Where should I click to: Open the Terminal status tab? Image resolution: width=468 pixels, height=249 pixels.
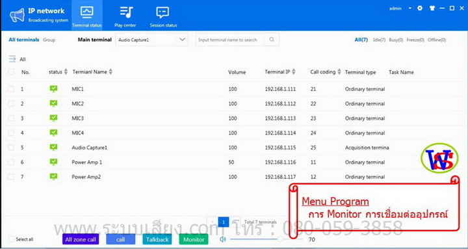[x=87, y=15]
